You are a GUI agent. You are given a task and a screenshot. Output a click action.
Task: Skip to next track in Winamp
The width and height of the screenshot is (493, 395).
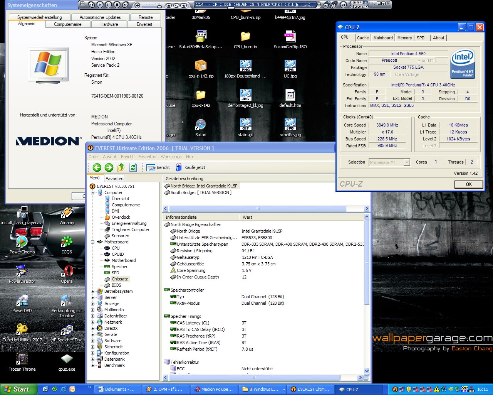pos(125,5)
